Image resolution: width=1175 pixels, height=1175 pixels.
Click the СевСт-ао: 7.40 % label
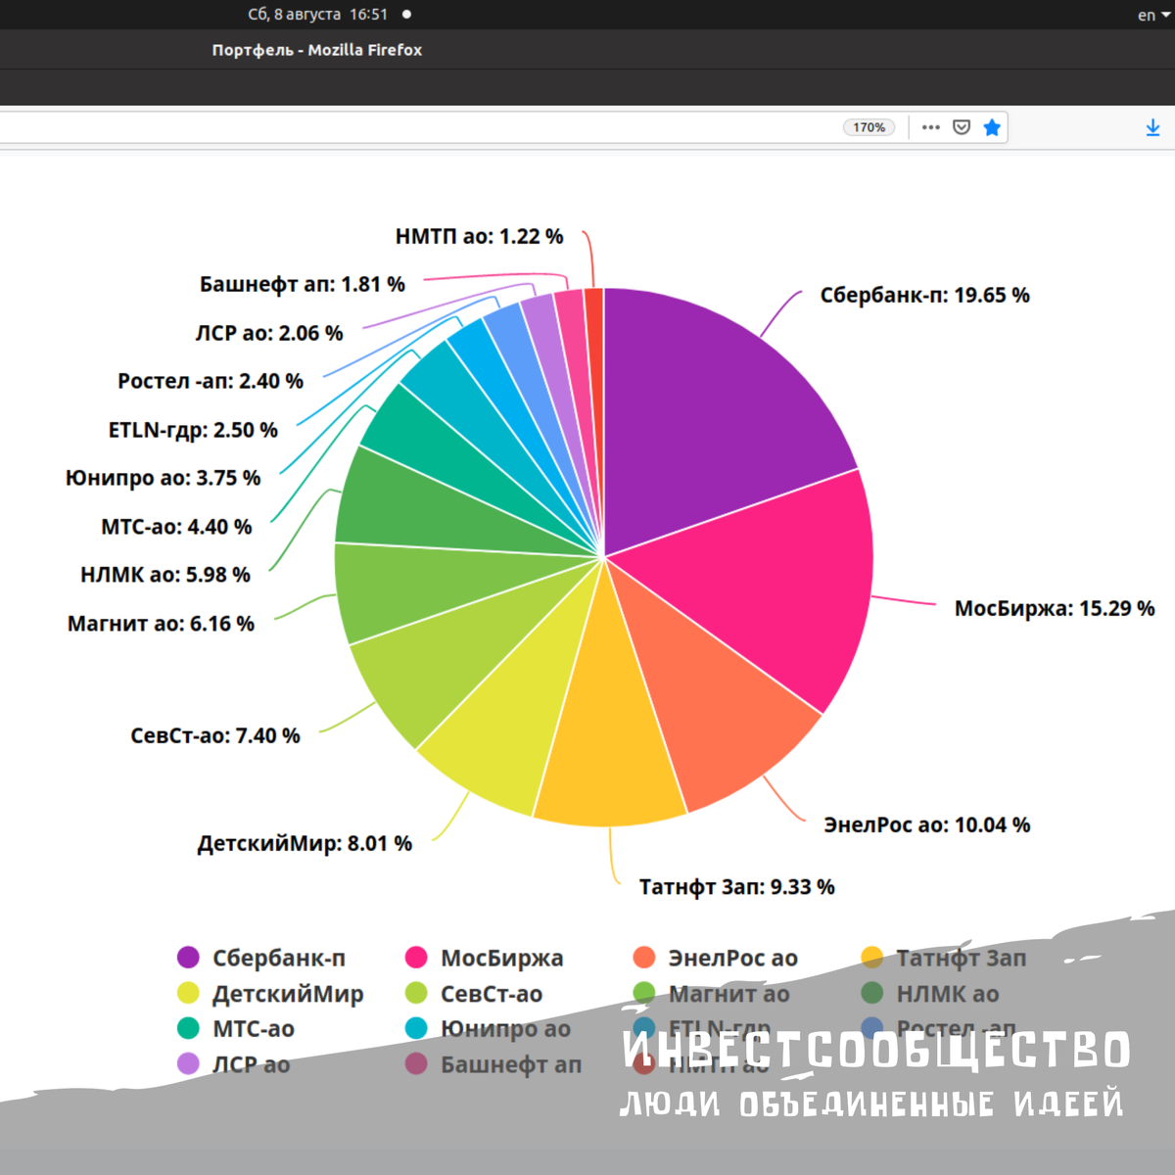click(215, 735)
